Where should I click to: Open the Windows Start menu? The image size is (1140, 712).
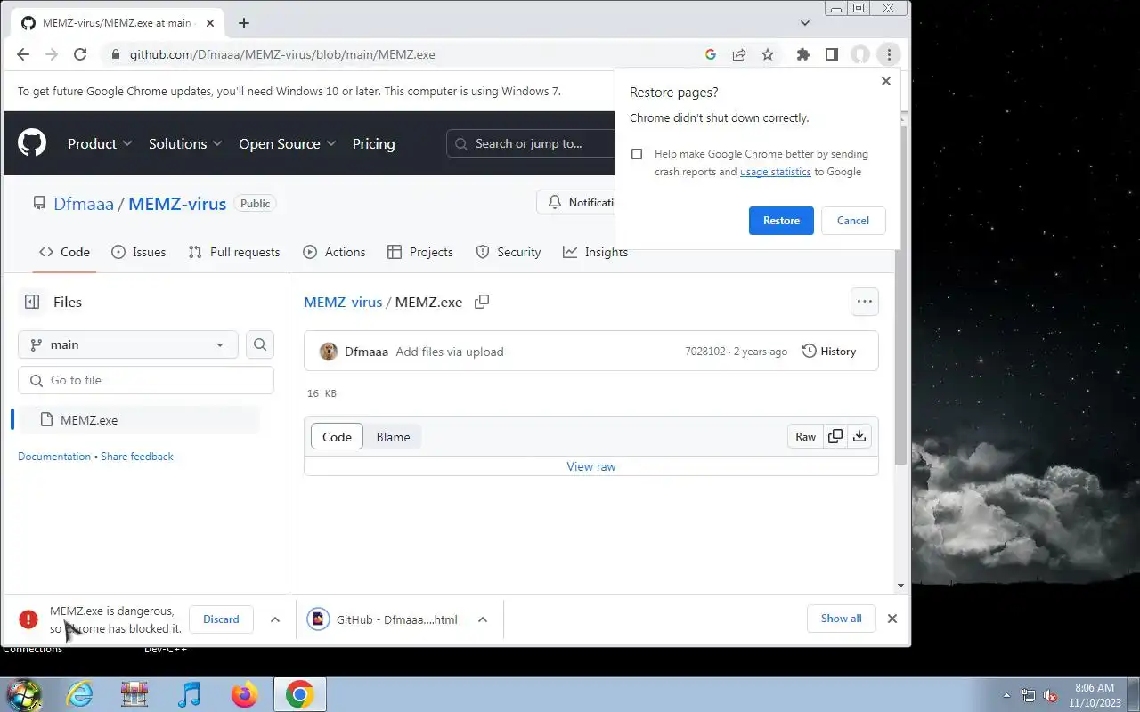tap(23, 694)
